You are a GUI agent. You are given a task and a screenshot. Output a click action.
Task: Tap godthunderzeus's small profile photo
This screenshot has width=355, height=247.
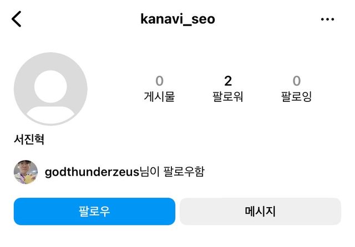pos(26,172)
